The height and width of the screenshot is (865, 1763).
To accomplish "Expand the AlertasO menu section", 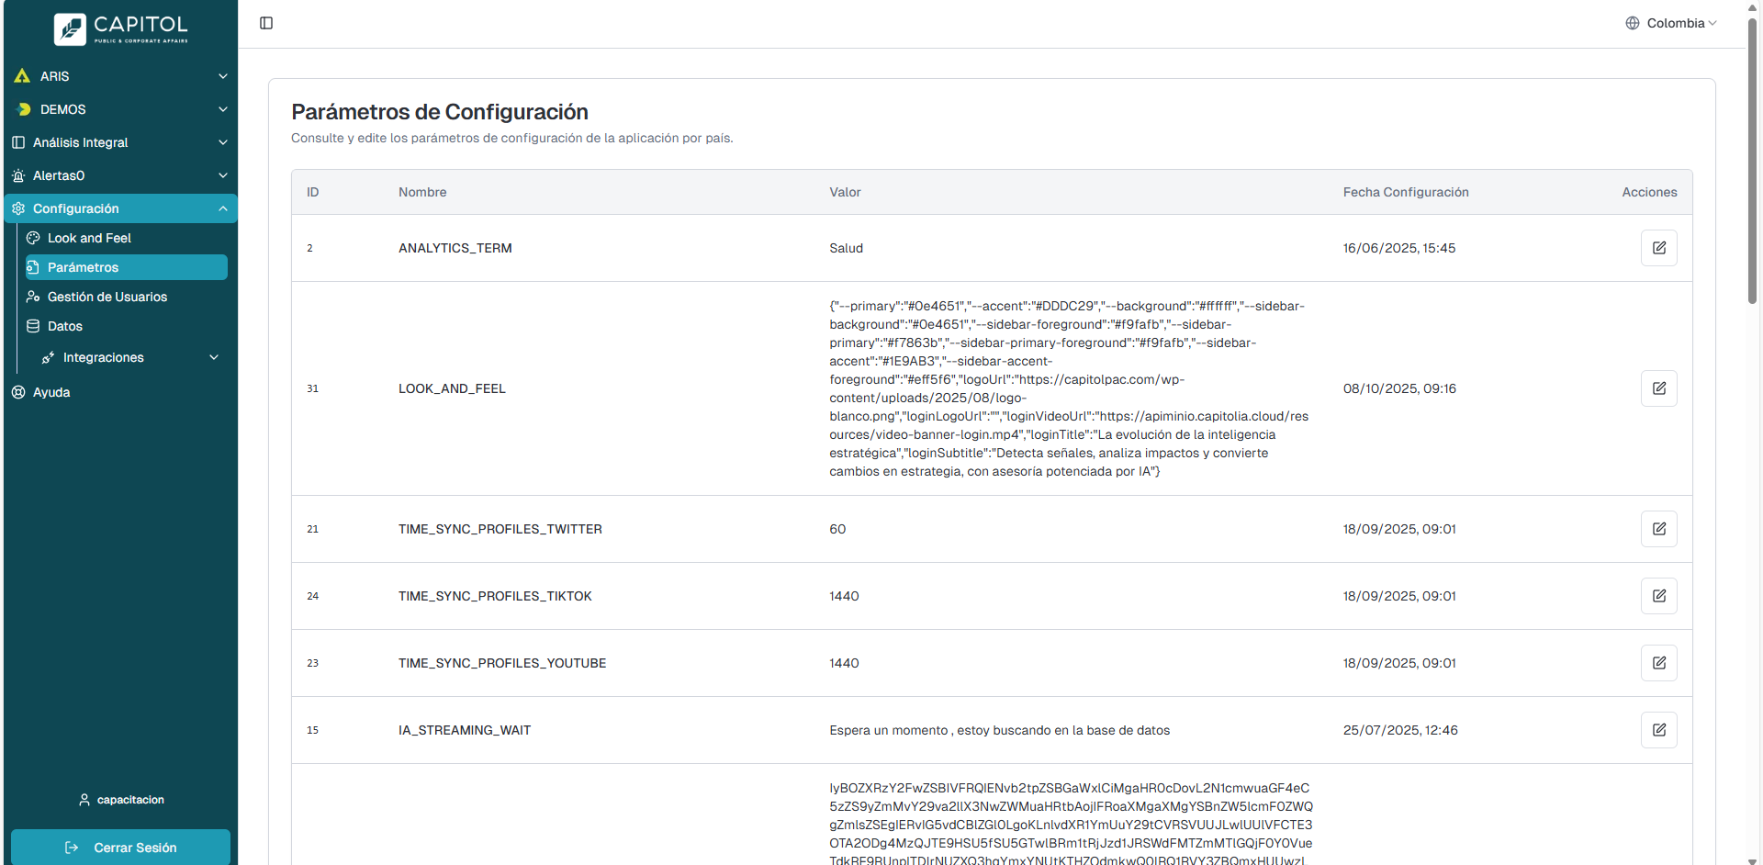I will [120, 175].
